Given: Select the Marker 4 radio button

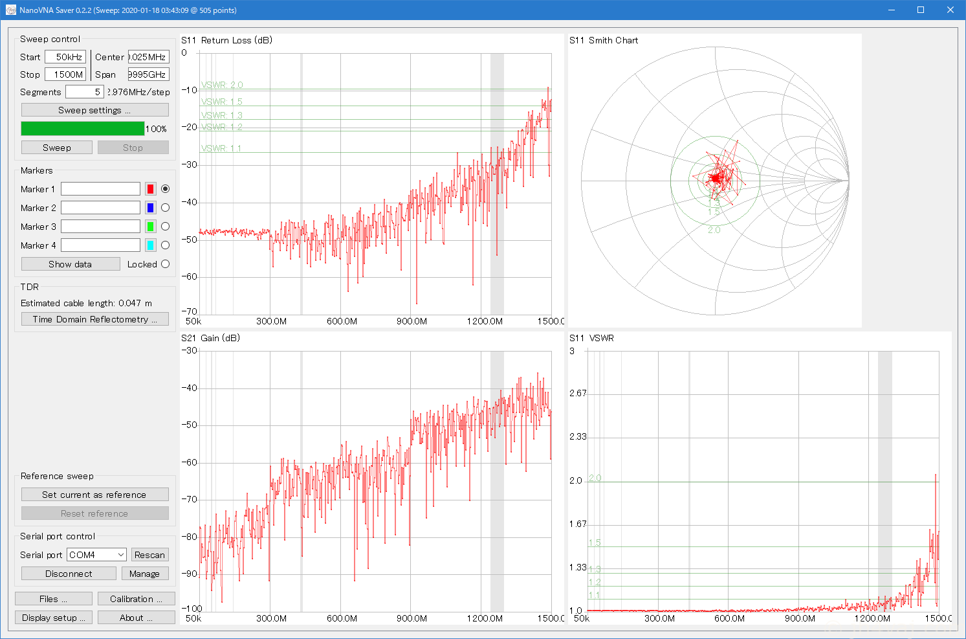Looking at the screenshot, I should [x=166, y=245].
